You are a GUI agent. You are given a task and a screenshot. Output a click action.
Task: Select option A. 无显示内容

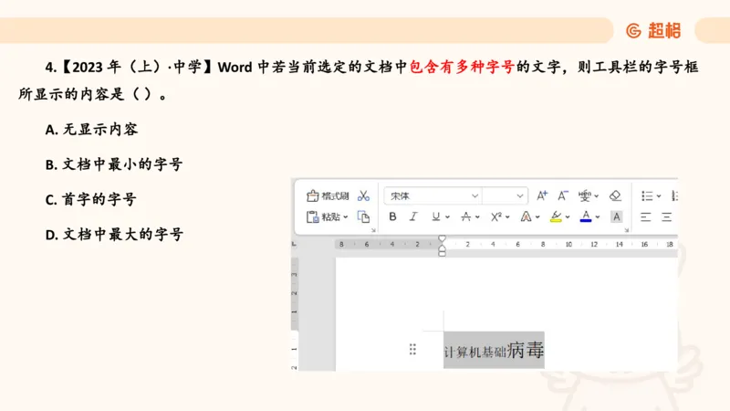pyautogui.click(x=91, y=129)
